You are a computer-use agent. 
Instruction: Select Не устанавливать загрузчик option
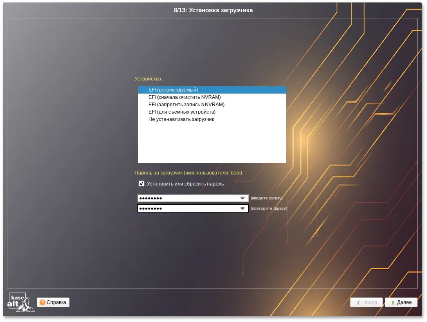[x=181, y=119]
